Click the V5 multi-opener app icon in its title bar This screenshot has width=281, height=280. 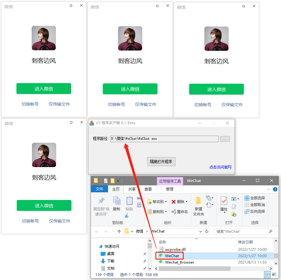(92, 123)
